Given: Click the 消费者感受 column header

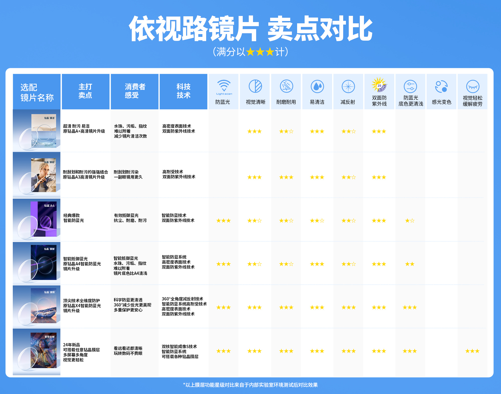Looking at the screenshot, I should (x=135, y=92).
